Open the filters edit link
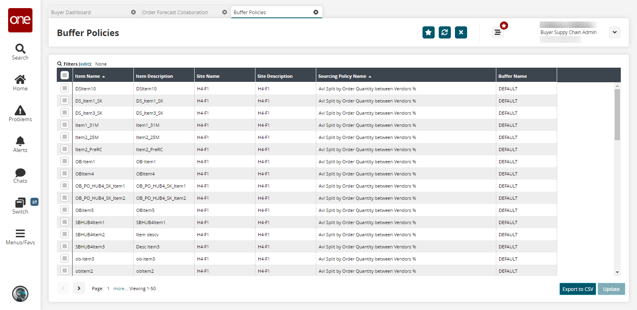This screenshot has height=310, width=637. pos(85,64)
